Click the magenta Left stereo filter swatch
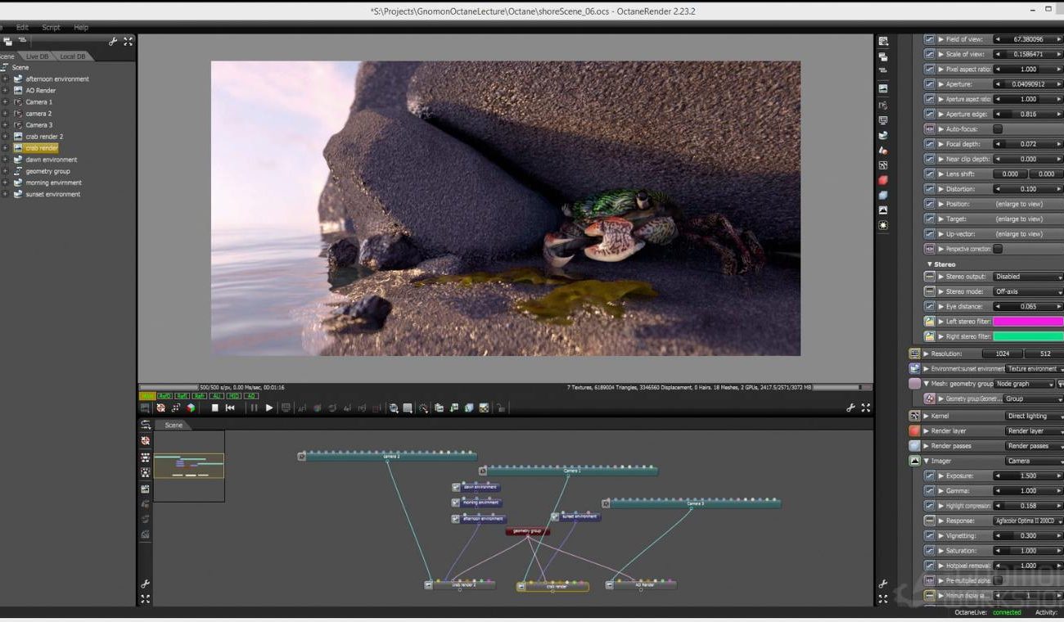 (1027, 322)
